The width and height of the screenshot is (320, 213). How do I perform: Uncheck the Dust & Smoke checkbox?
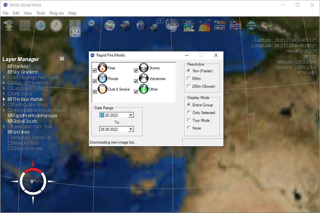(x=95, y=92)
